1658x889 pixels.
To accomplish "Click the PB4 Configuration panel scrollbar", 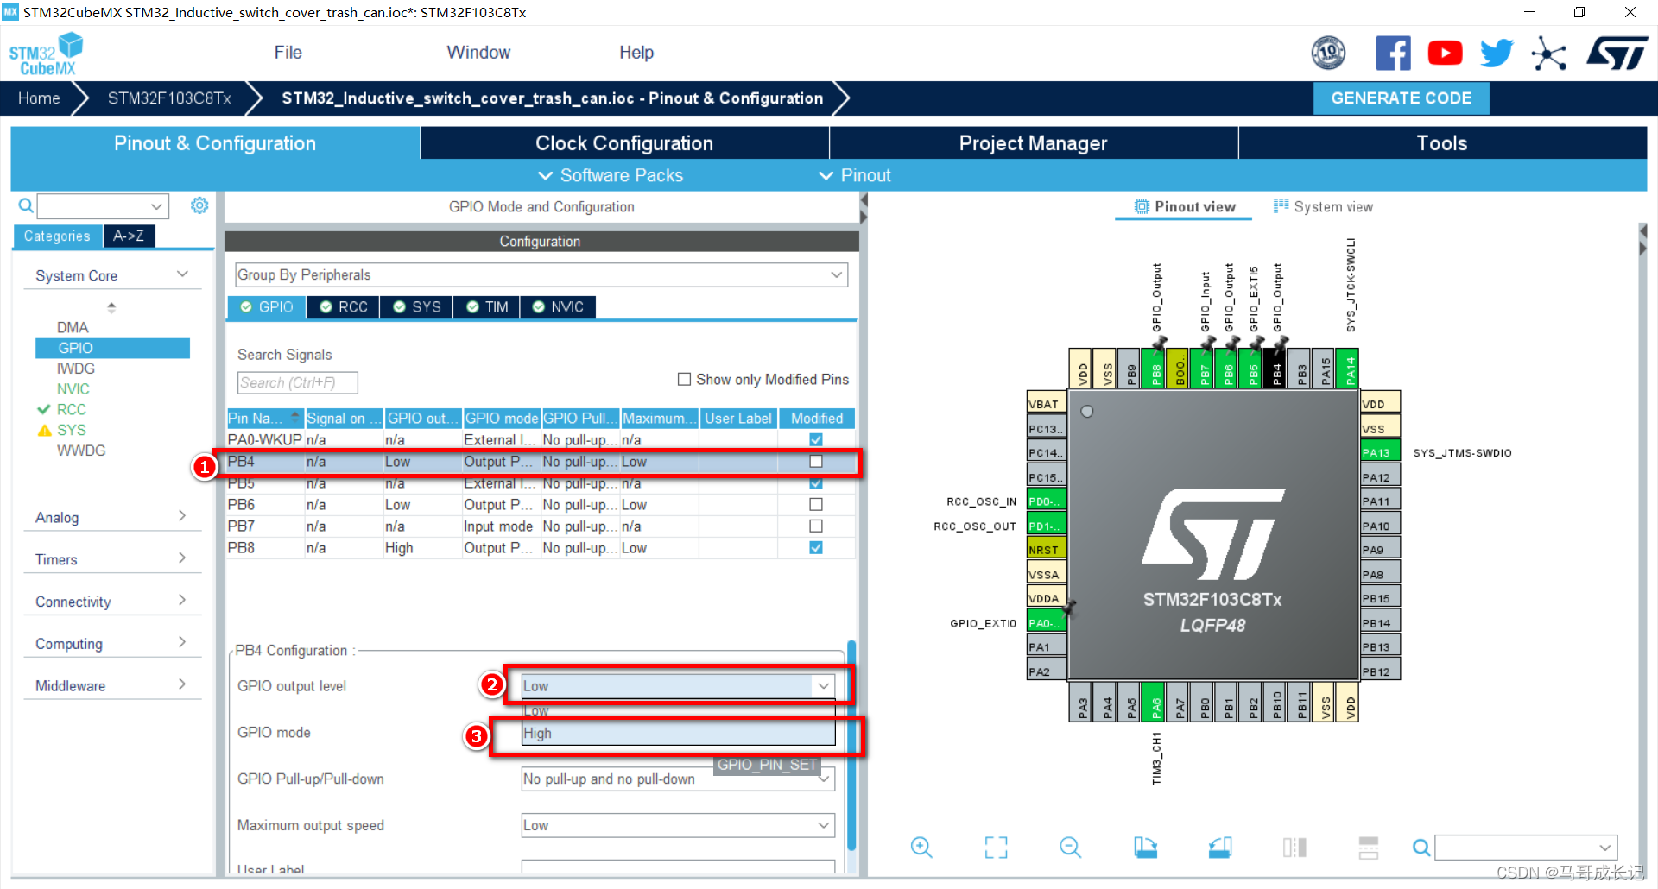I will (851, 747).
